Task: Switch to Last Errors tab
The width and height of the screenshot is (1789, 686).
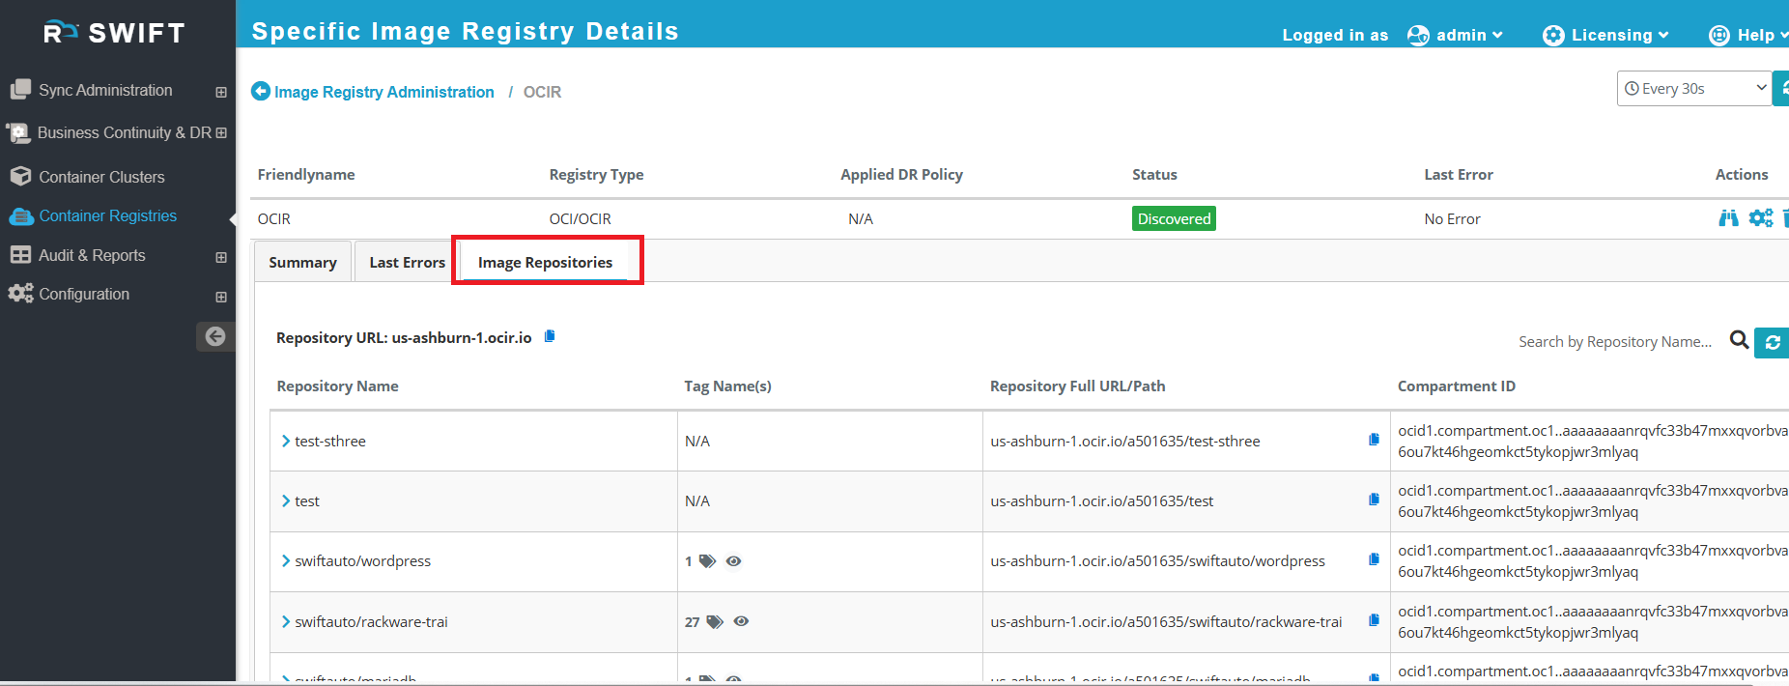Action: [x=407, y=262]
